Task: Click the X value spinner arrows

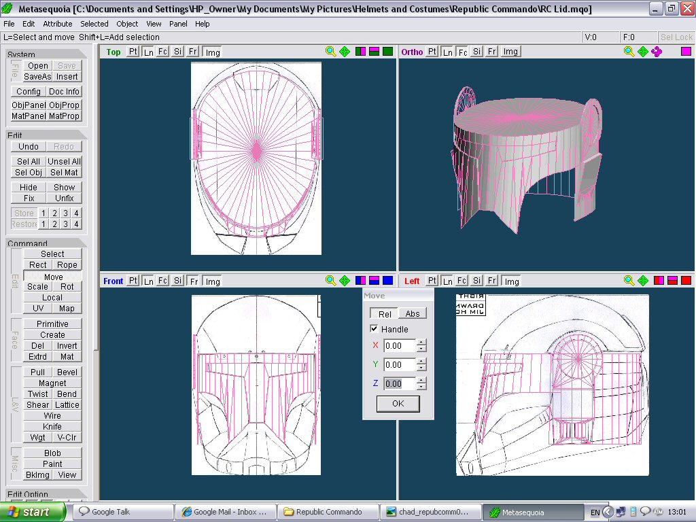Action: (421, 345)
